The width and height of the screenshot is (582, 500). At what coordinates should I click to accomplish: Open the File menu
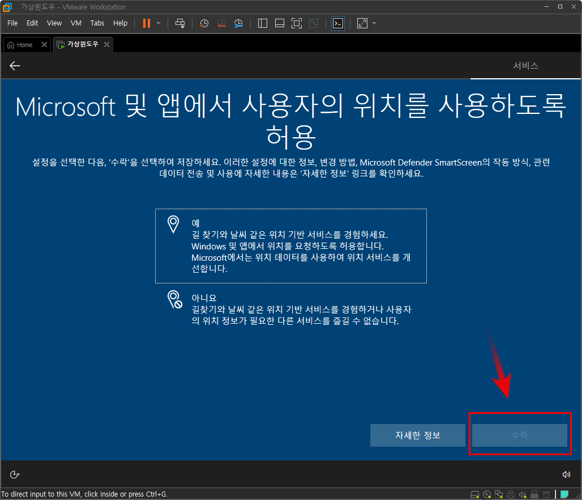[x=12, y=23]
